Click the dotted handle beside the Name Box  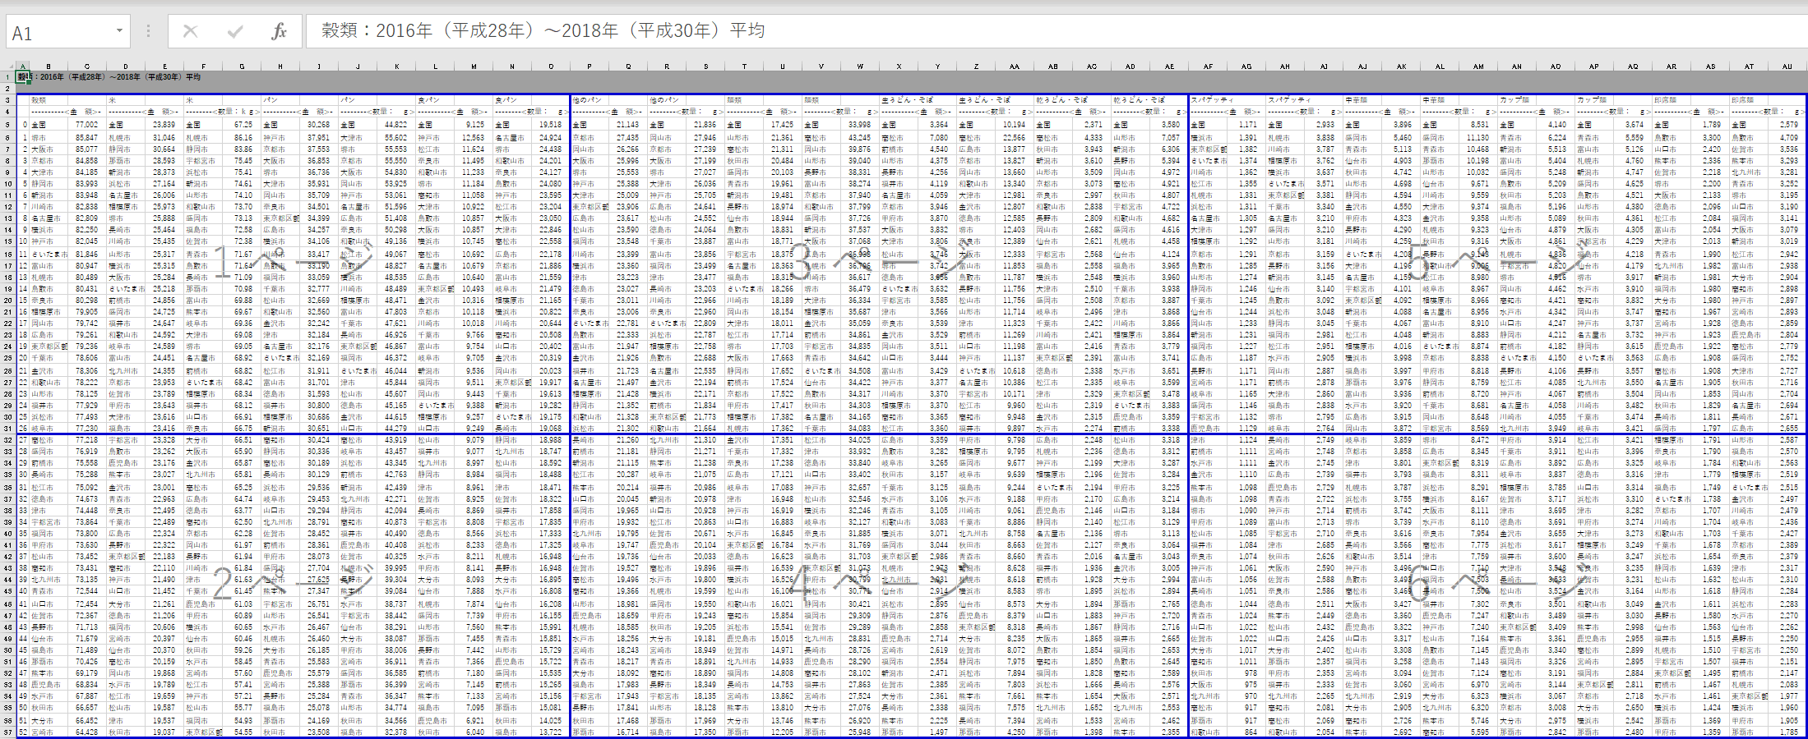[x=148, y=32]
